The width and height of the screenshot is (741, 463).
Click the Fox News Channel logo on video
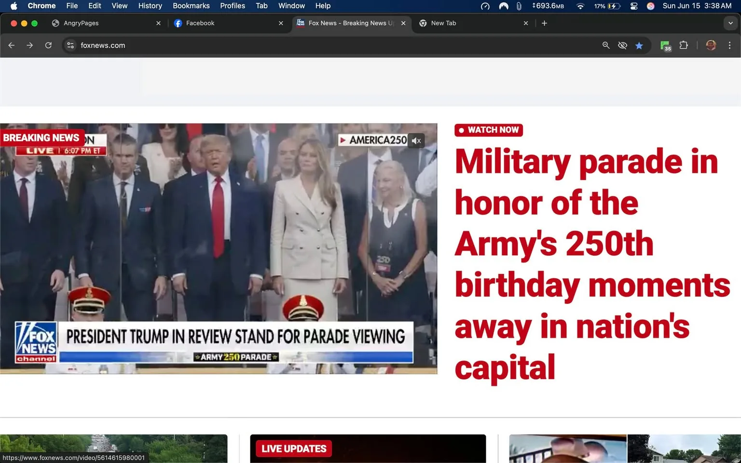point(36,342)
